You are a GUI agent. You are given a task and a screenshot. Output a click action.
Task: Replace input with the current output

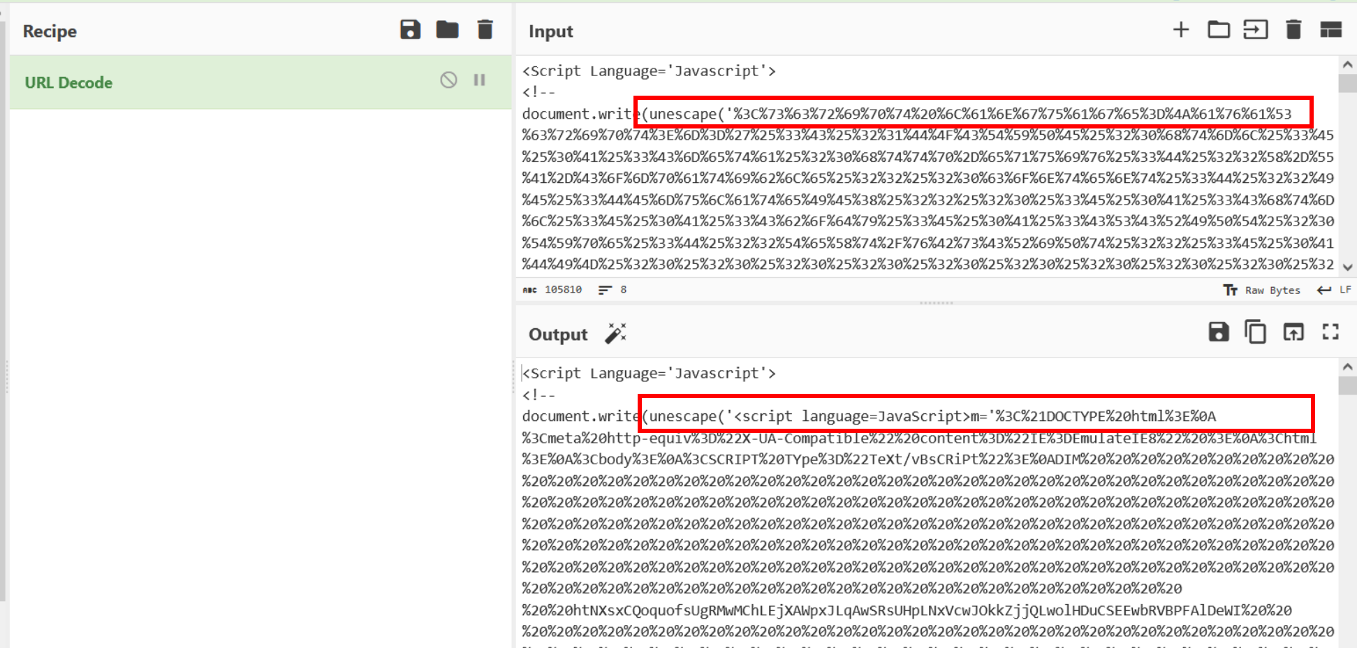tap(1293, 332)
